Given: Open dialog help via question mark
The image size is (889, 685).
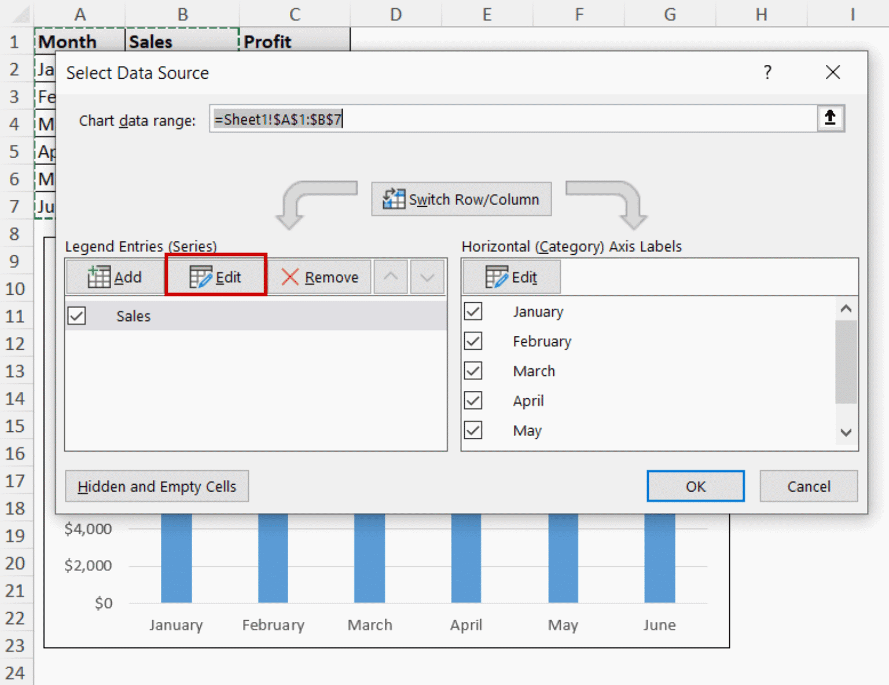Looking at the screenshot, I should [767, 72].
